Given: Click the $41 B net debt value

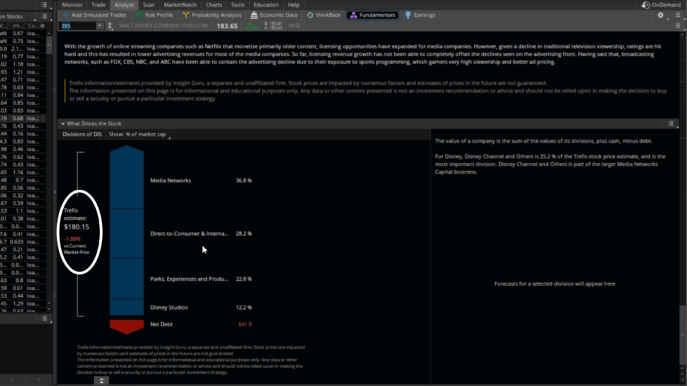Looking at the screenshot, I should pyautogui.click(x=245, y=324).
